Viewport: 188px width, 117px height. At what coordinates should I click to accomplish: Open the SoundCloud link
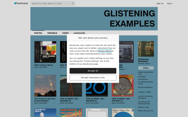[143, 79]
